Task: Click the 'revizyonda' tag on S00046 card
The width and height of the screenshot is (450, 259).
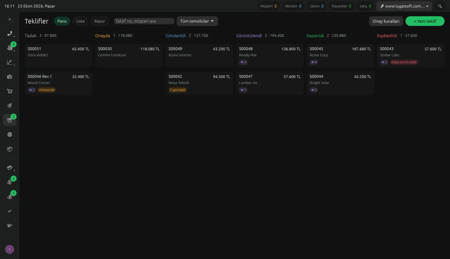Action: coord(47,90)
